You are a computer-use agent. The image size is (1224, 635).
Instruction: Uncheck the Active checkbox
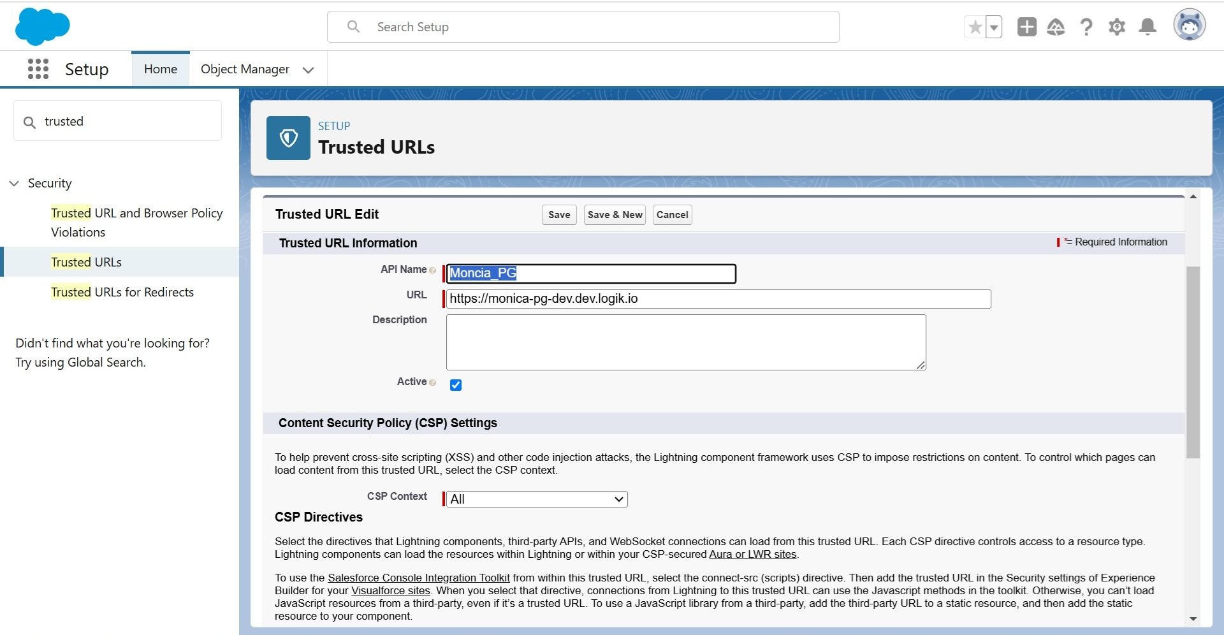(x=456, y=384)
